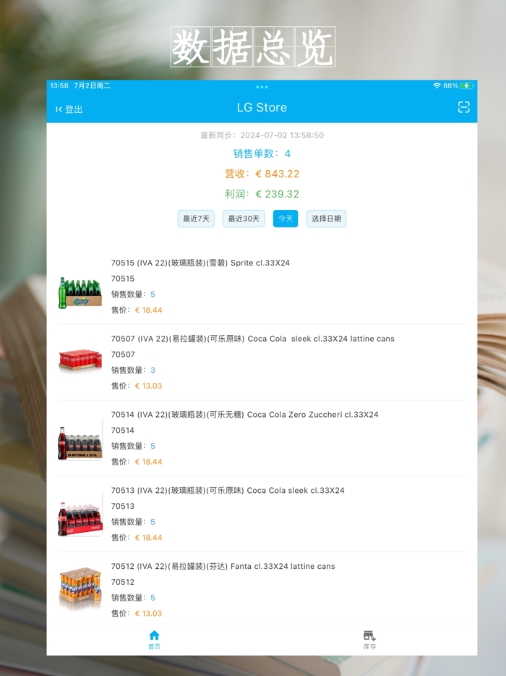
Task: Click the € 13.03 price of item 70507
Action: point(149,386)
